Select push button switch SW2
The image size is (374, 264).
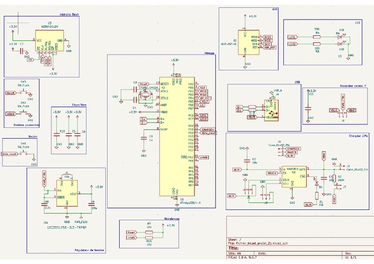23,112
